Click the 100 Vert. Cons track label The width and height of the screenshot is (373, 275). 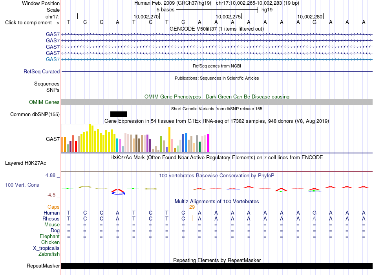click(x=22, y=185)
